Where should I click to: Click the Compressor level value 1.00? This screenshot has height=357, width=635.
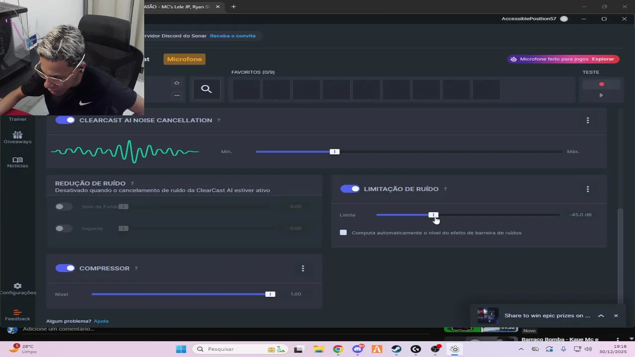tap(296, 294)
